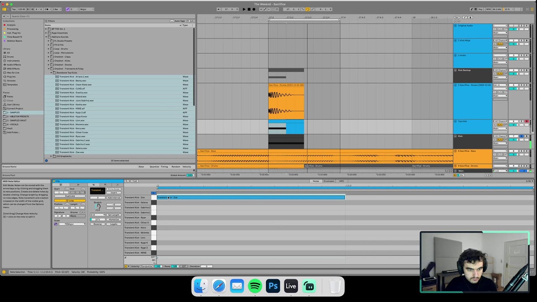537x302 pixels.
Task: Click the Kick Backup track header
Action: pos(472,75)
